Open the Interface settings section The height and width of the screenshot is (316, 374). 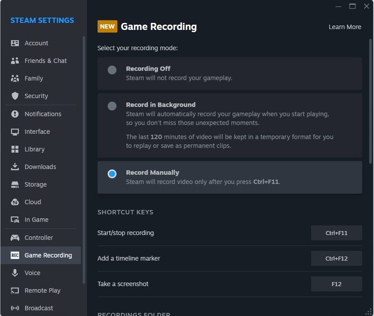pos(37,132)
